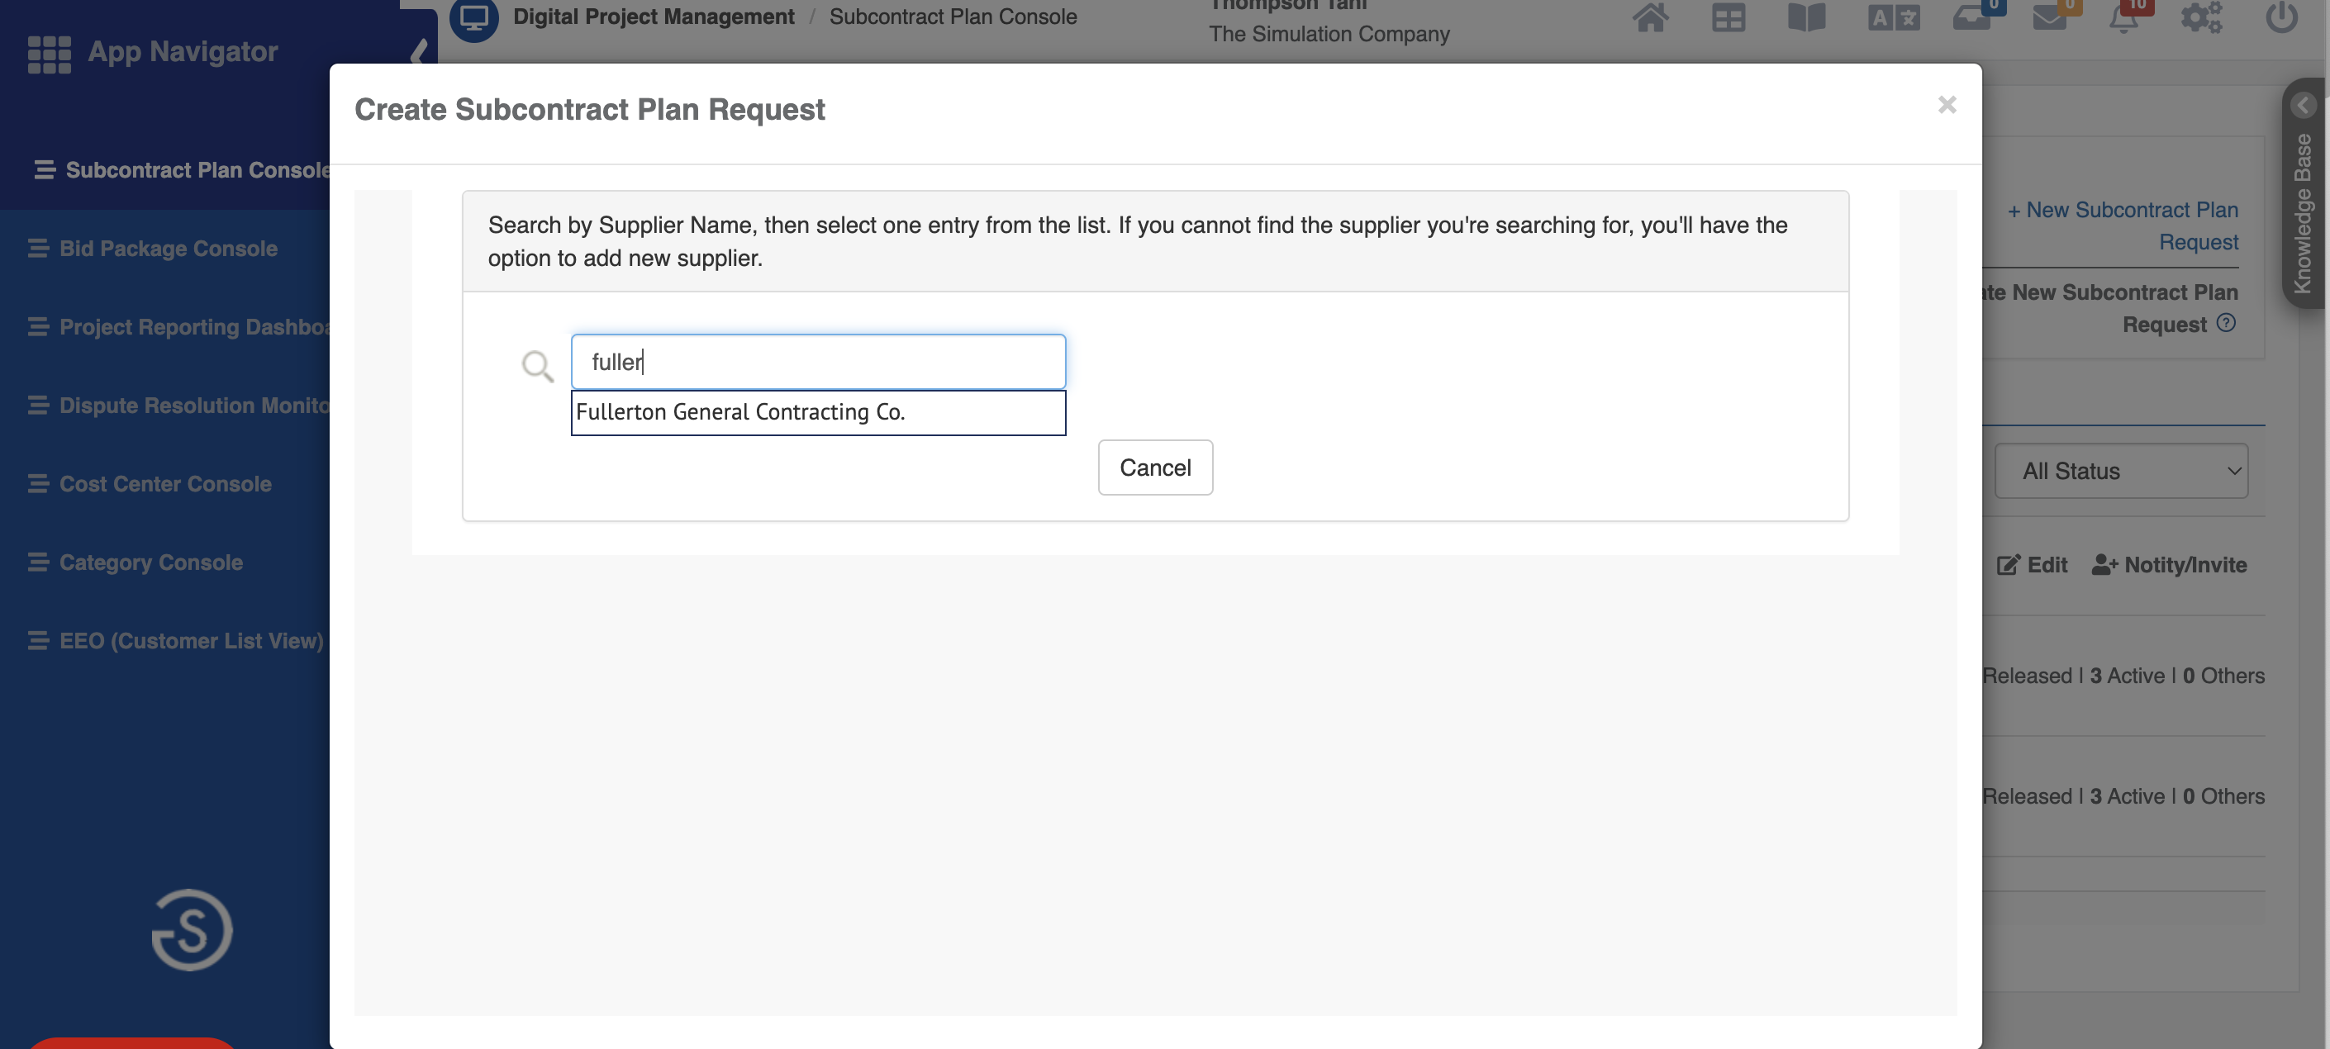Open Category Console menu item
The image size is (2330, 1049).
click(151, 562)
